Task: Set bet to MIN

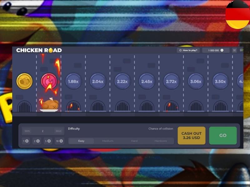Action: point(27,131)
